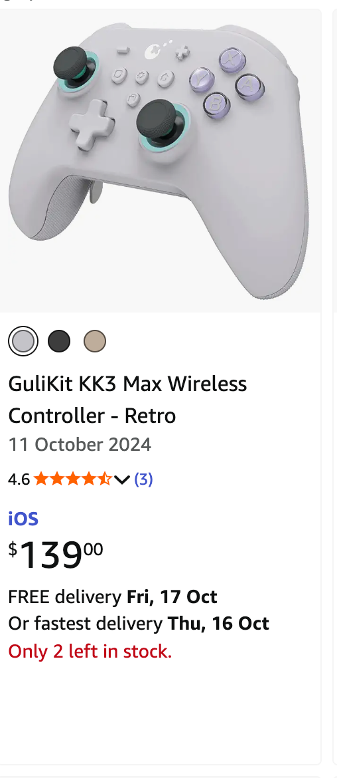Viewport: 337px width, 778px height.
Task: Choose the black color swatch
Action: [x=59, y=341]
